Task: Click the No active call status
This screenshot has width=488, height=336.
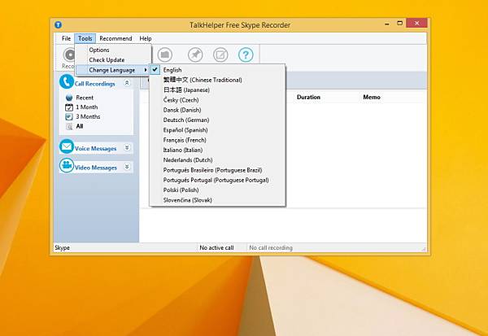Action: pos(216,248)
